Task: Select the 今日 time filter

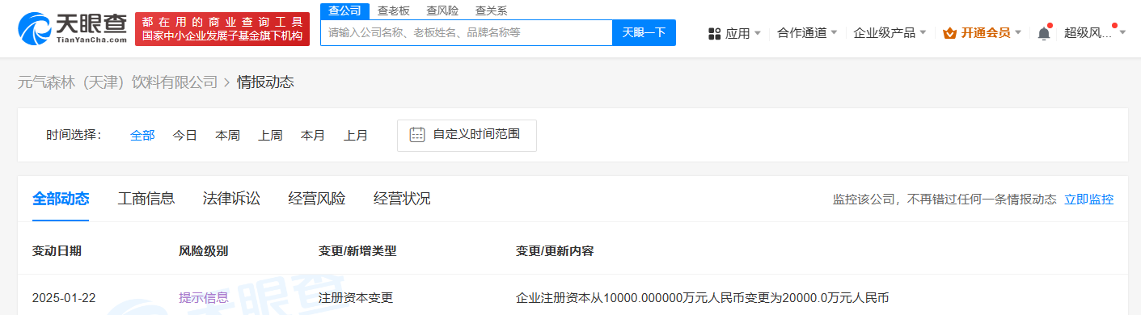Action: pyautogui.click(x=184, y=135)
